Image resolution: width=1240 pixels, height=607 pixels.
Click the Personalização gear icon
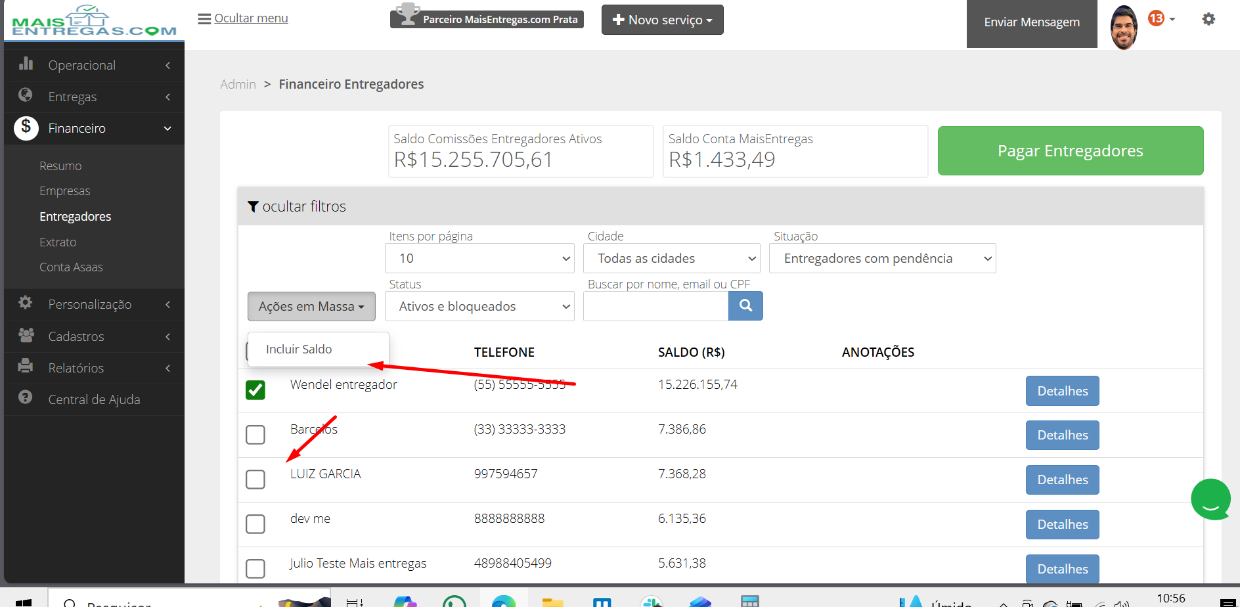click(26, 303)
